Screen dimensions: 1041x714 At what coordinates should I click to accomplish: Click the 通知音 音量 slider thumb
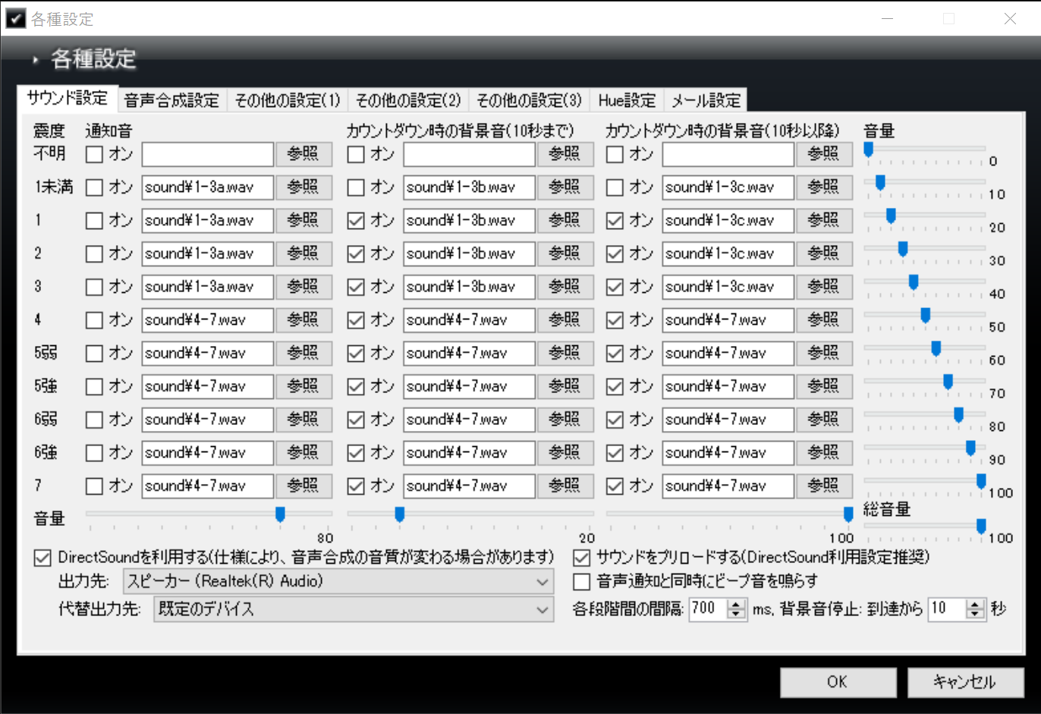pyautogui.click(x=280, y=514)
